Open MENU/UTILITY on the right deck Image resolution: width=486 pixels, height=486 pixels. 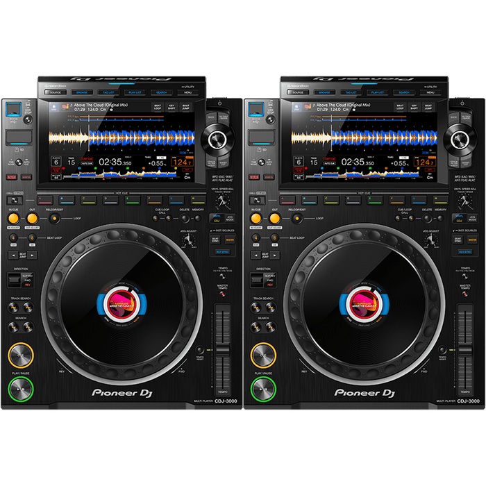click(430, 92)
